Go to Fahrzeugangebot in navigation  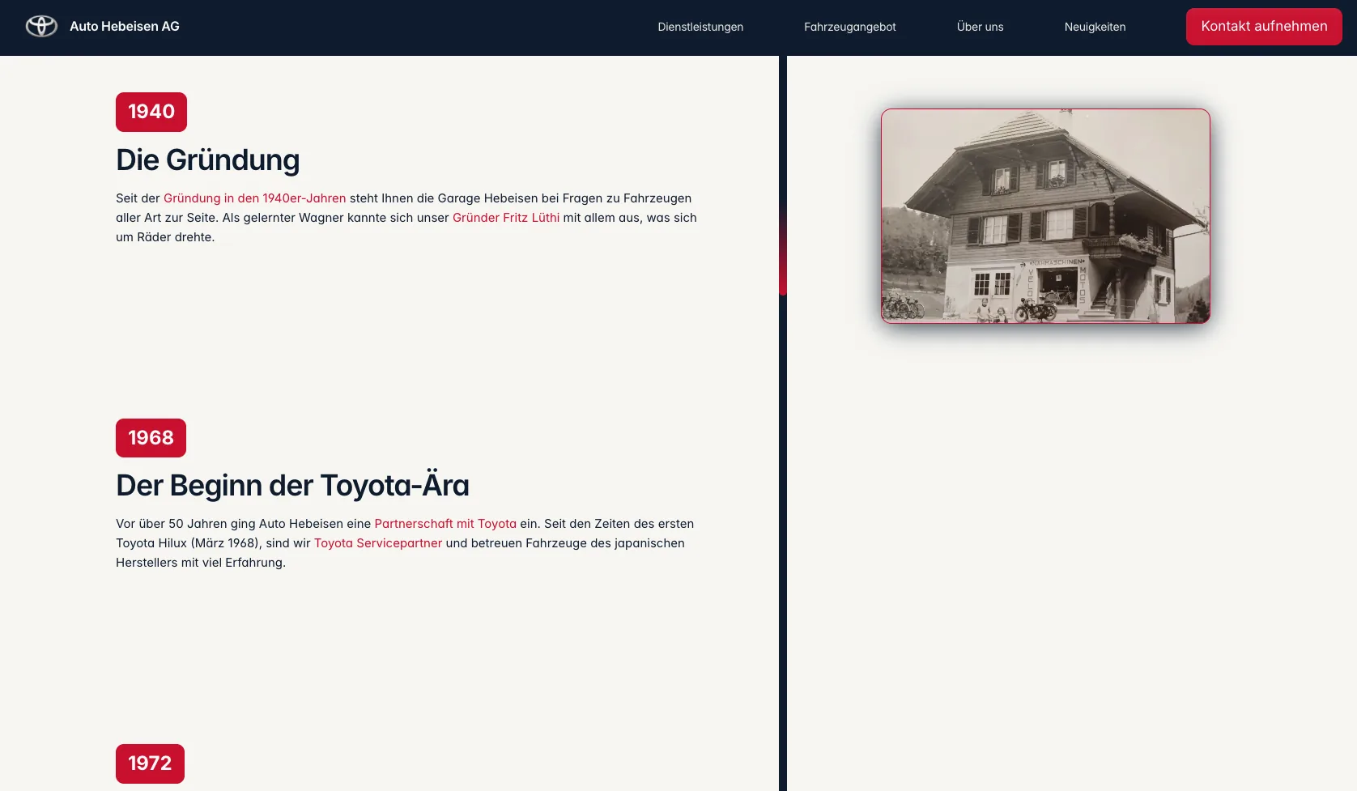coord(850,27)
